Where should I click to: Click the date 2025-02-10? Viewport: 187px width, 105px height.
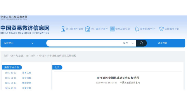[11, 88]
